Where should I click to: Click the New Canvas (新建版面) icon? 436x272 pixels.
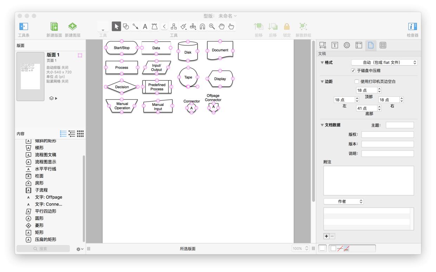tap(54, 27)
